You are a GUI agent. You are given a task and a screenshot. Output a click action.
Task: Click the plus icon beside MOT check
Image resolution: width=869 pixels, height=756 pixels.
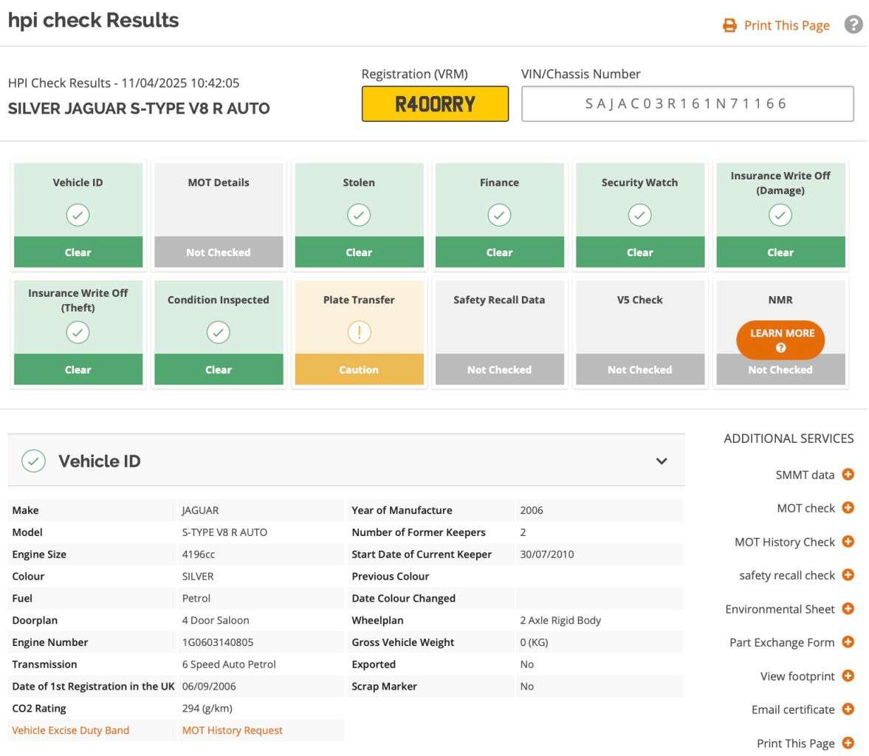(x=848, y=508)
